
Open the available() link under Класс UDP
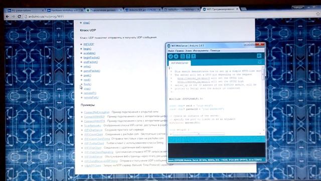click(89, 53)
